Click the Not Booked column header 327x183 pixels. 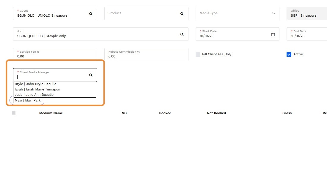(x=216, y=113)
